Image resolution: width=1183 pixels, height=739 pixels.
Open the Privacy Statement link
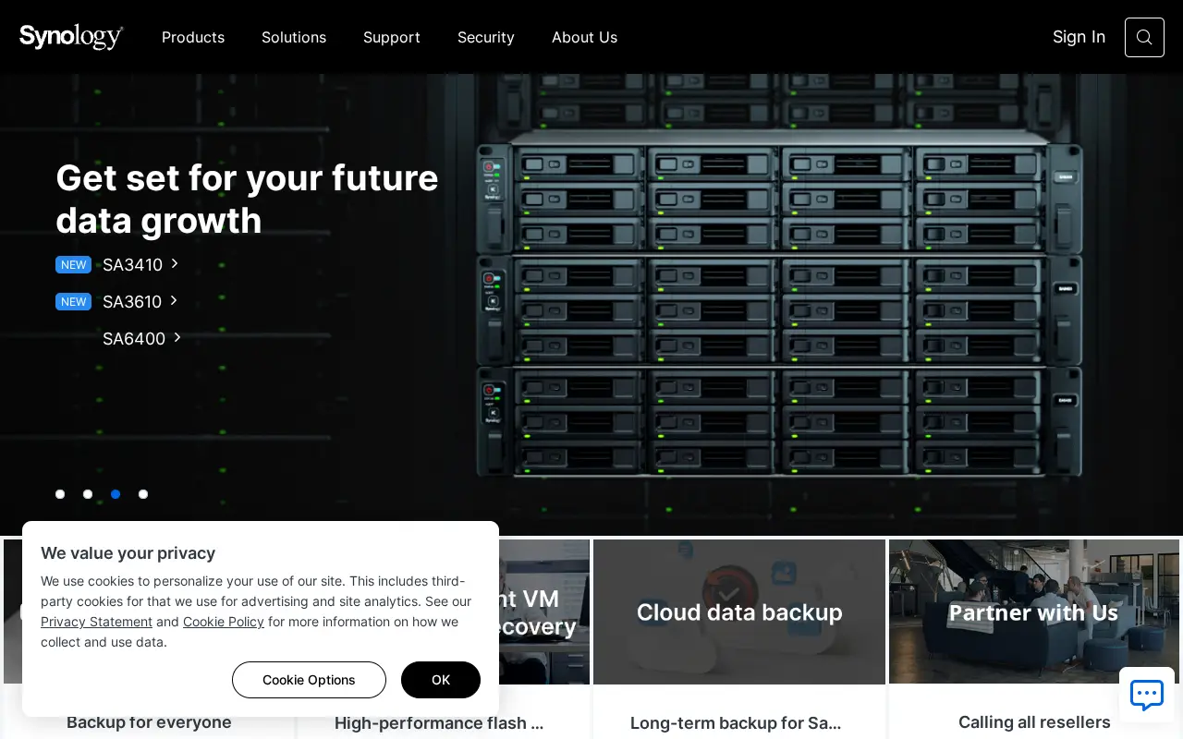pyautogui.click(x=96, y=622)
